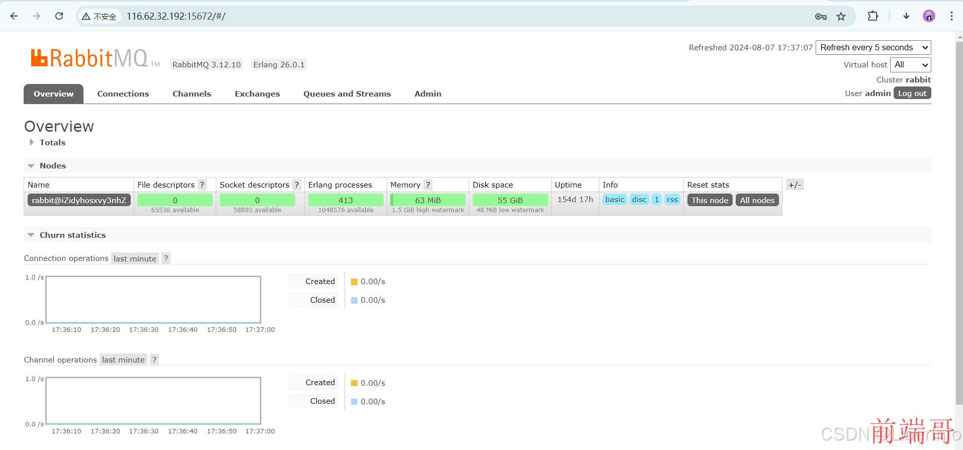Image resolution: width=963 pixels, height=450 pixels.
Task: Click the File descriptors usage bar
Action: click(175, 200)
